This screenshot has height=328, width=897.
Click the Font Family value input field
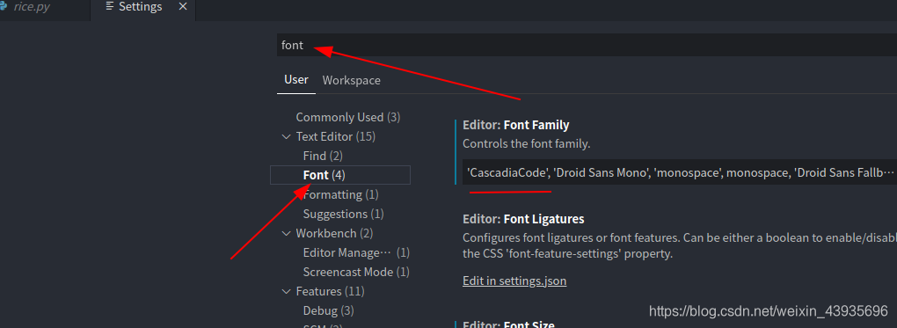pos(680,171)
